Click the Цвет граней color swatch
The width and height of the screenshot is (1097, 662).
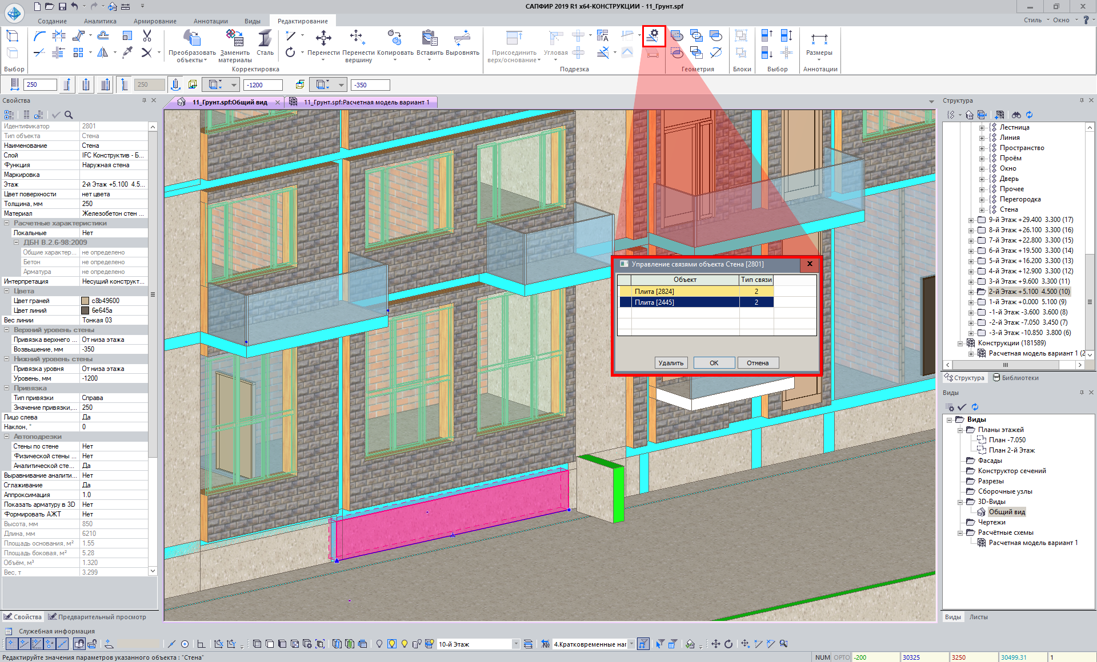(x=85, y=301)
